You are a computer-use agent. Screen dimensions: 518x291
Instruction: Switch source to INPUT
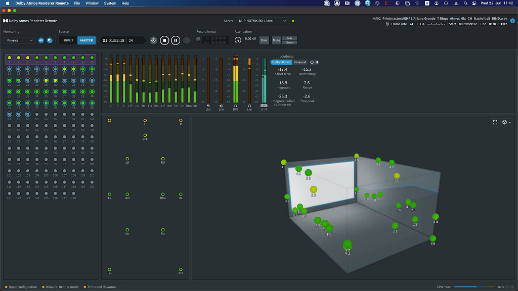coord(68,40)
